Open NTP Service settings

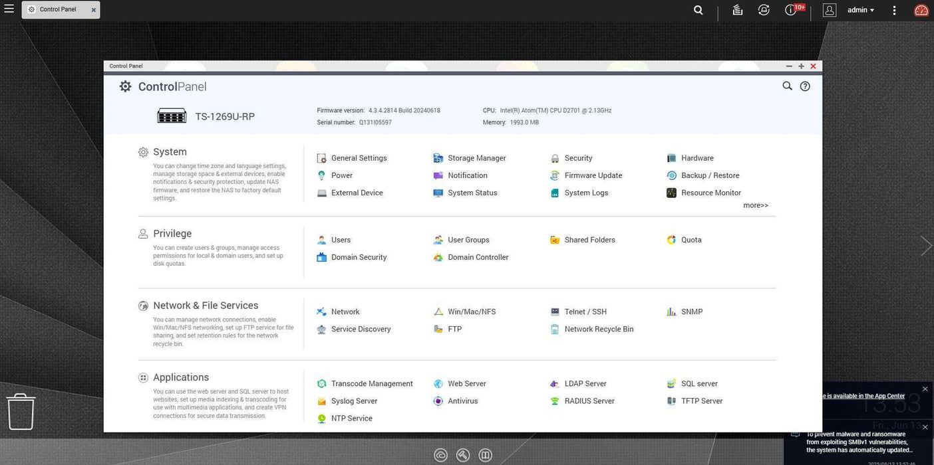click(x=345, y=418)
